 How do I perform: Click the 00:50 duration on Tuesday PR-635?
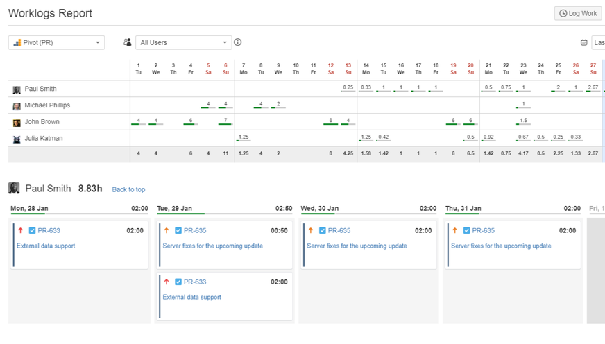coord(279,231)
